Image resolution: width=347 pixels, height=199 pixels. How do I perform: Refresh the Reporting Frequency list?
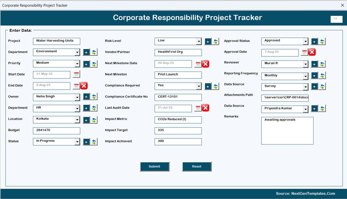tap(322, 75)
